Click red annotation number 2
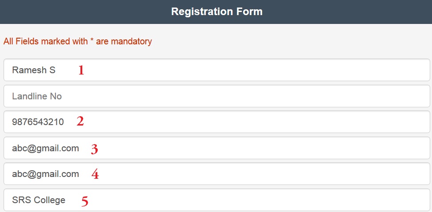Image resolution: width=432 pixels, height=212 pixels. (x=80, y=122)
